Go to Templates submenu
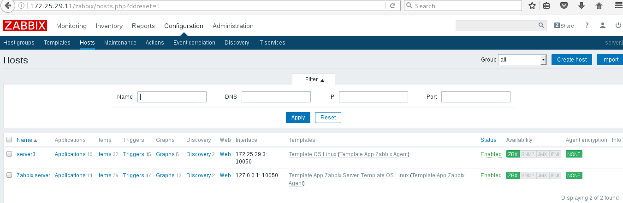This screenshot has height=203, width=623. pyautogui.click(x=57, y=43)
